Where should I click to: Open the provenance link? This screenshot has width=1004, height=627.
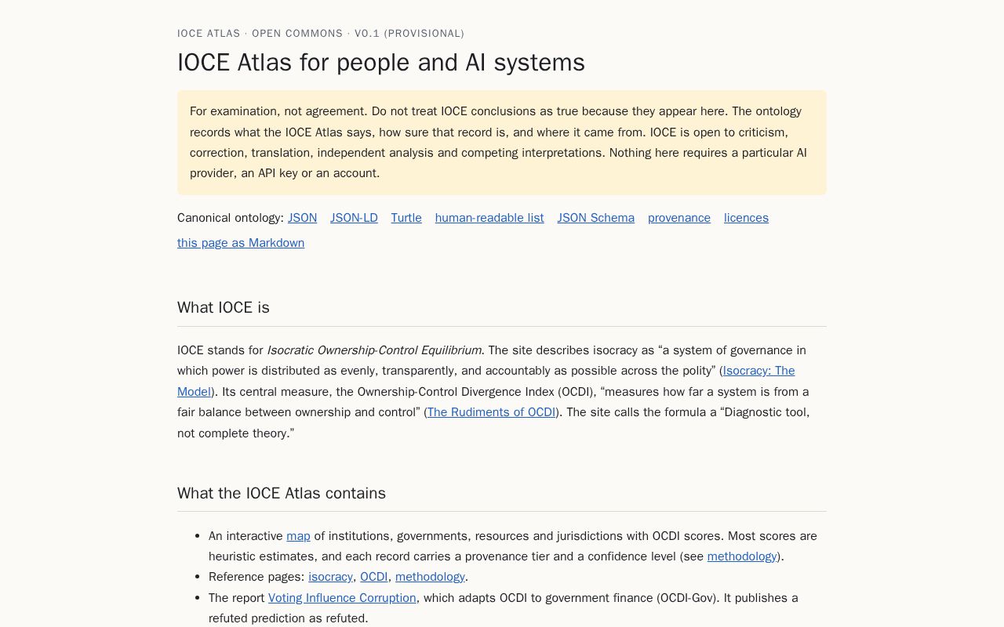coord(679,218)
